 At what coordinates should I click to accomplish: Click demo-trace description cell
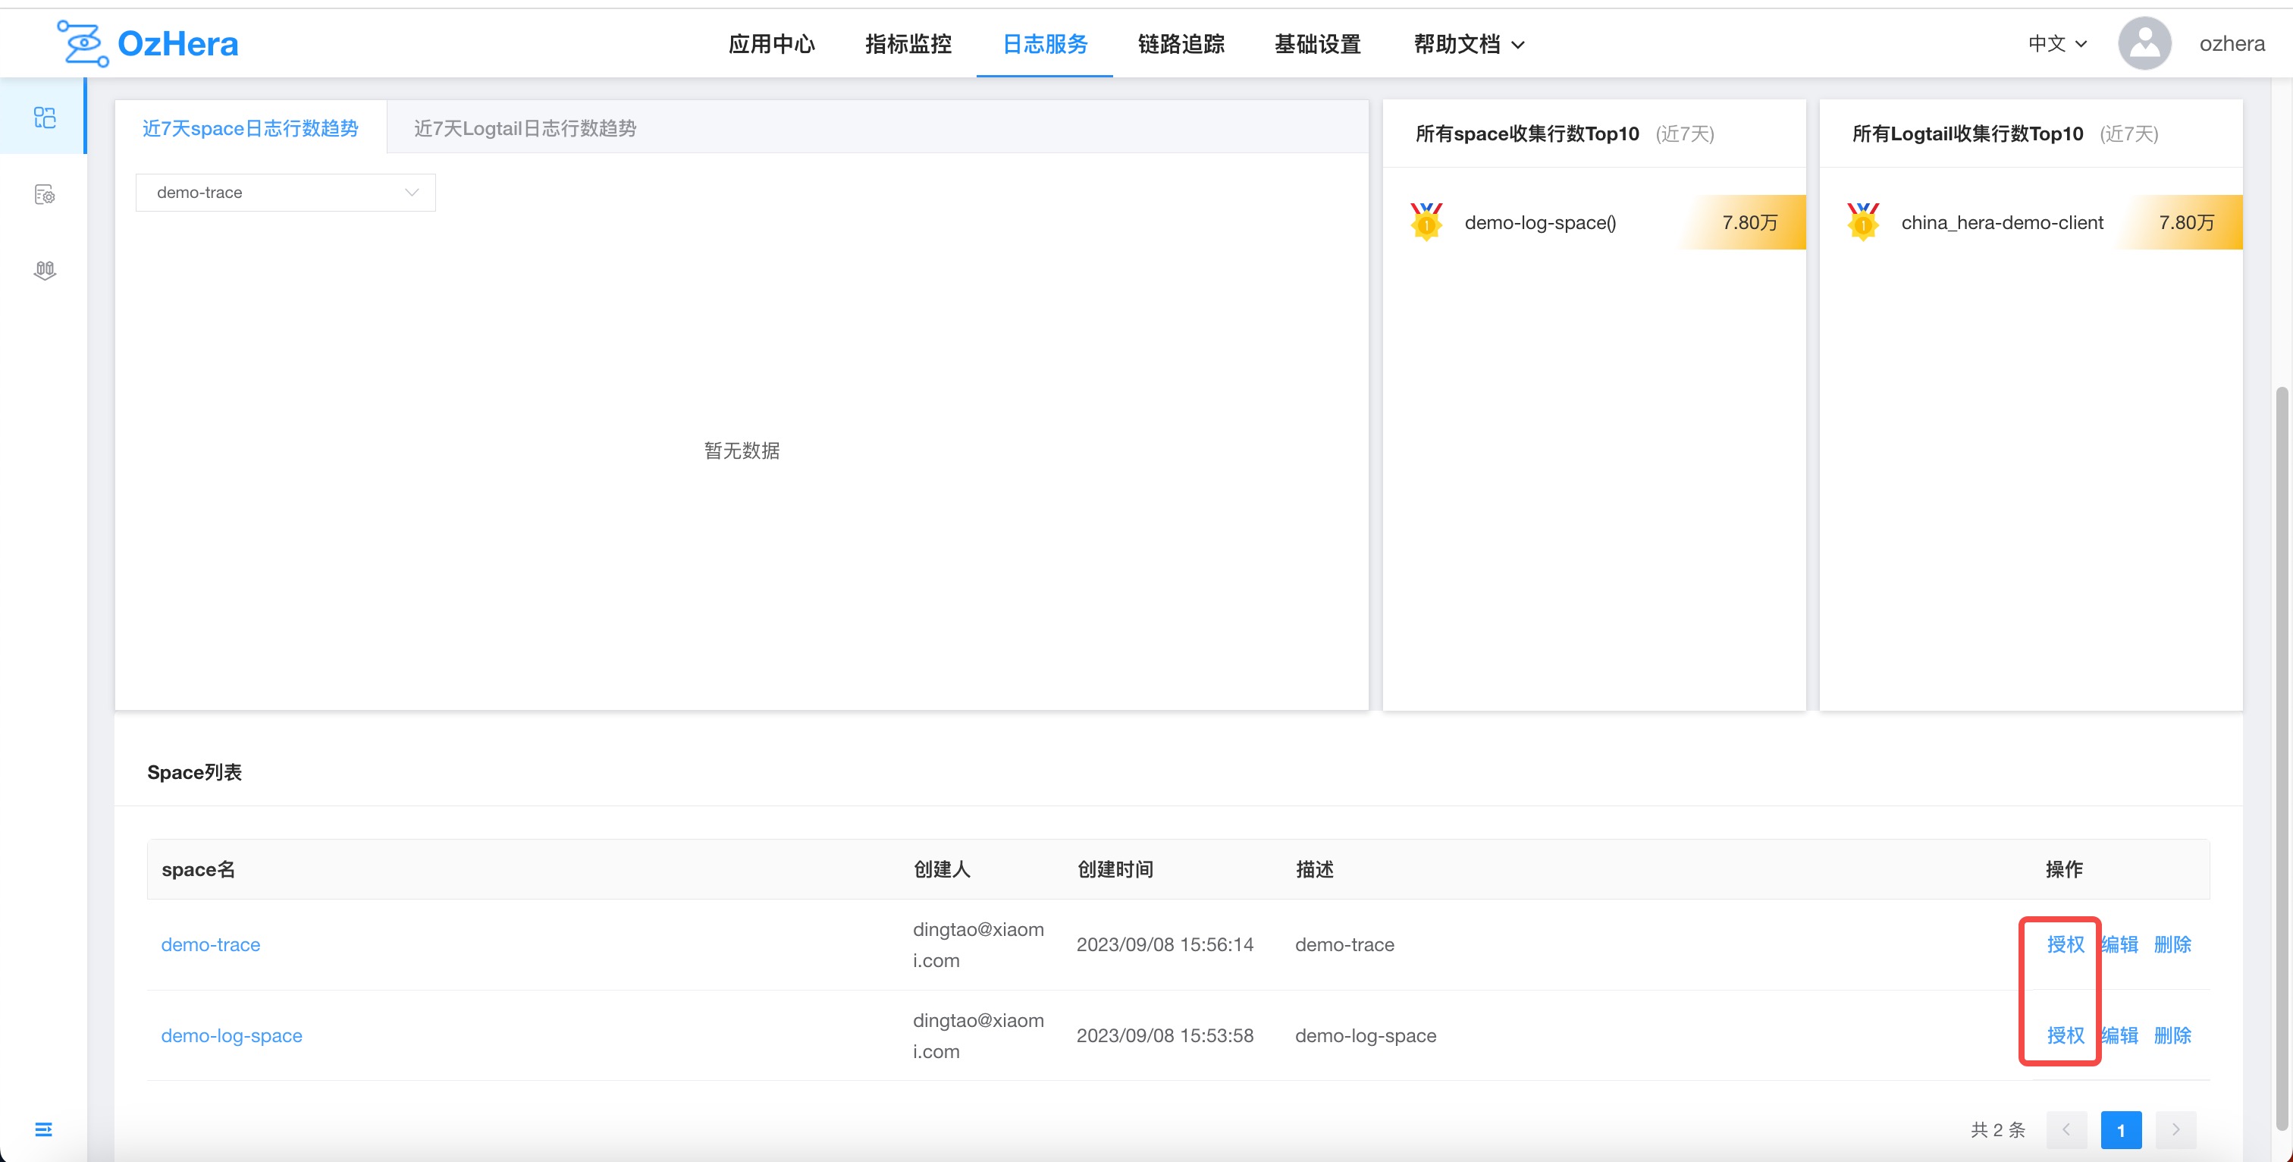[1344, 945]
